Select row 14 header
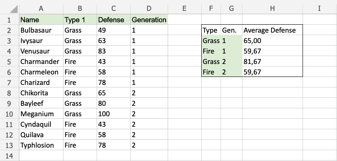 (9, 156)
